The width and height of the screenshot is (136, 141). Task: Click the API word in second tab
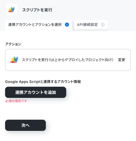coord(80,25)
